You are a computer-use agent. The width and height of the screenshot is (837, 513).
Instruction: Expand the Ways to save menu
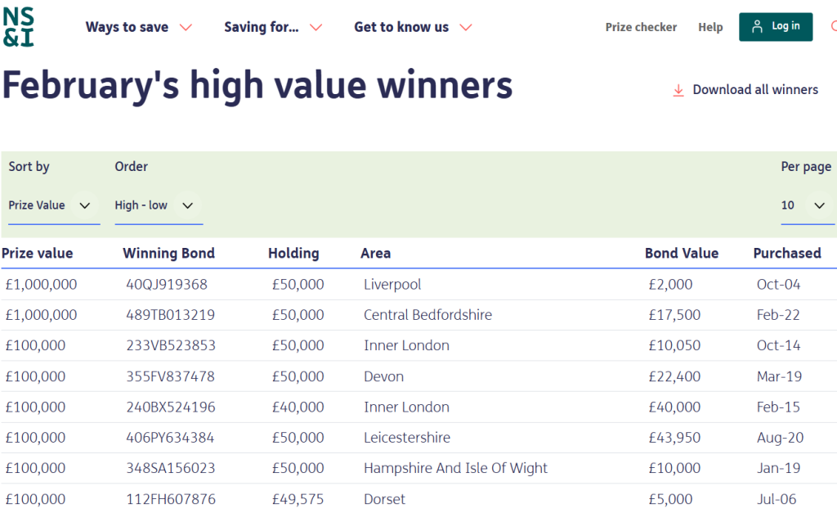(137, 27)
